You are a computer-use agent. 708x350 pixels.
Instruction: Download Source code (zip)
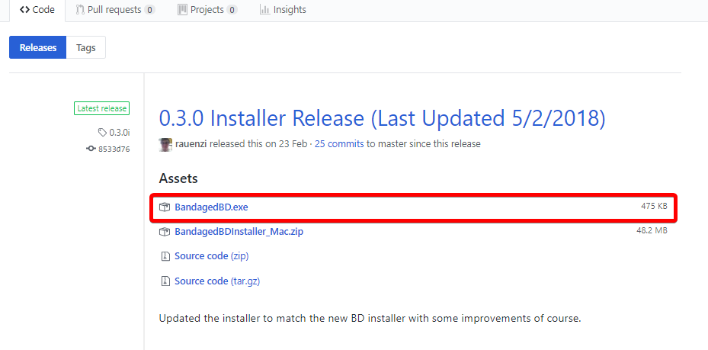(x=211, y=256)
